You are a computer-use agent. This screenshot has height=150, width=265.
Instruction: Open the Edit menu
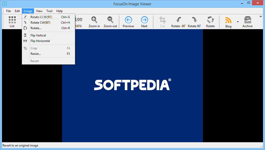pos(17,11)
